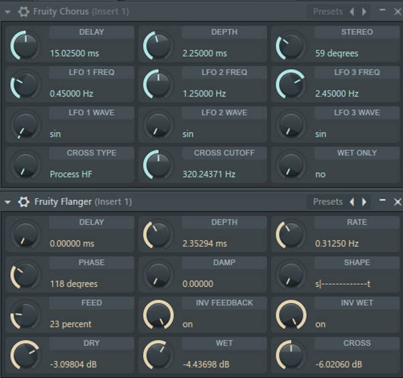Close the Fruity Flanger plugin

click(x=398, y=202)
